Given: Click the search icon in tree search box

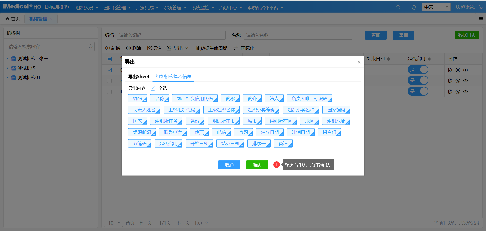Looking at the screenshot, I should coord(91,47).
